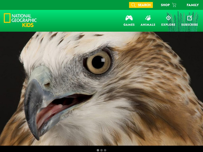
Task: Click the target Explore icon
Action: 168,18
